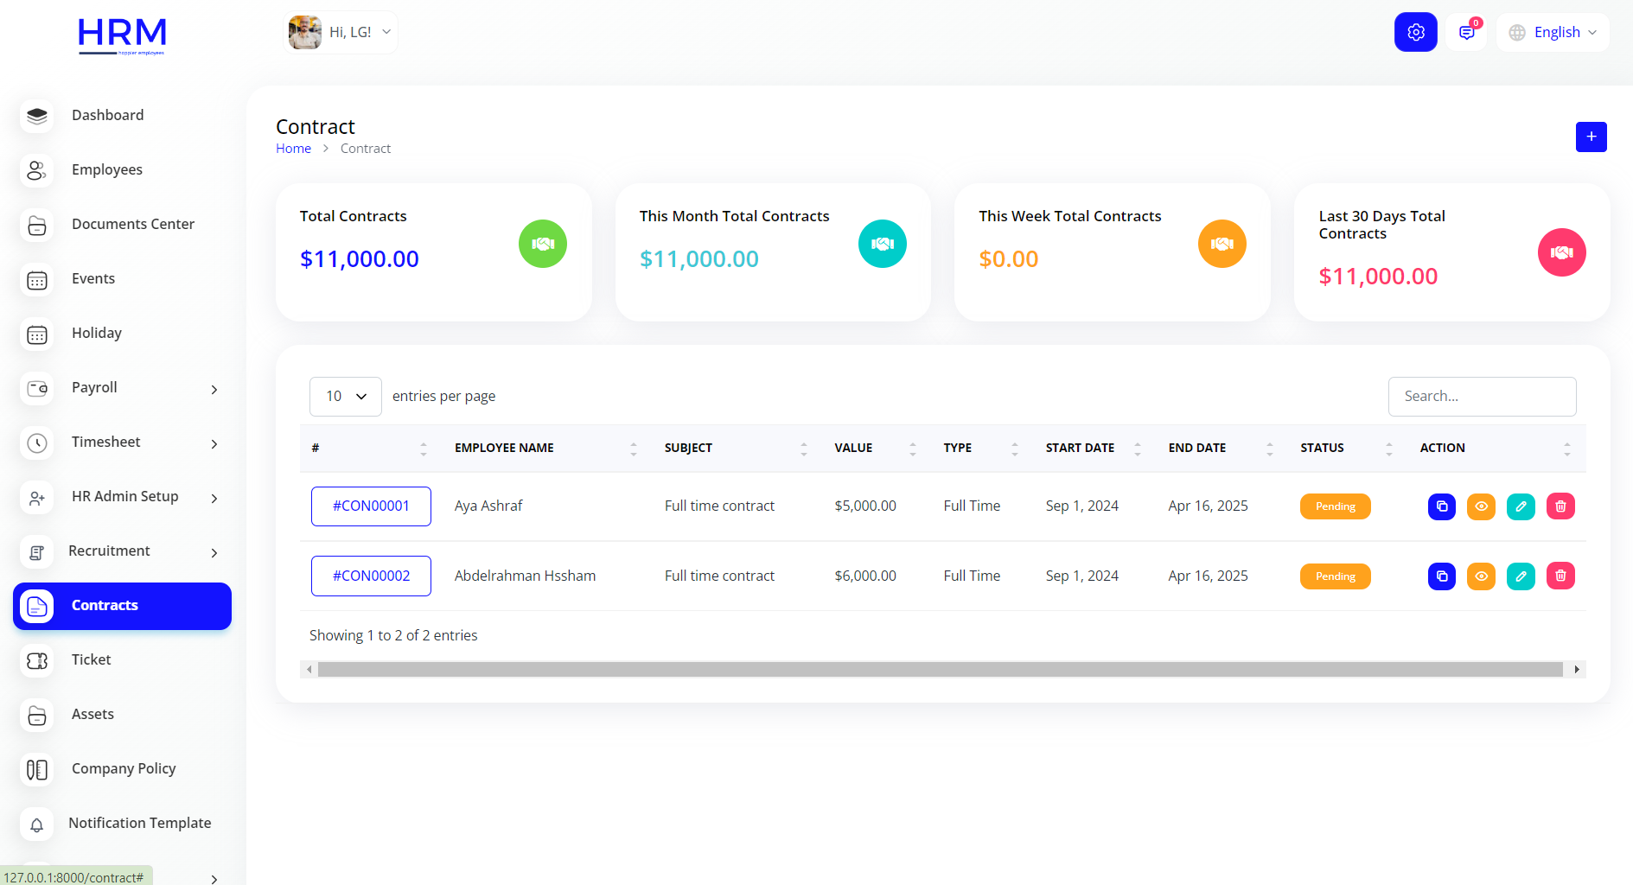Image resolution: width=1633 pixels, height=885 pixels.
Task: Open Employees in the sidebar
Action: point(107,170)
